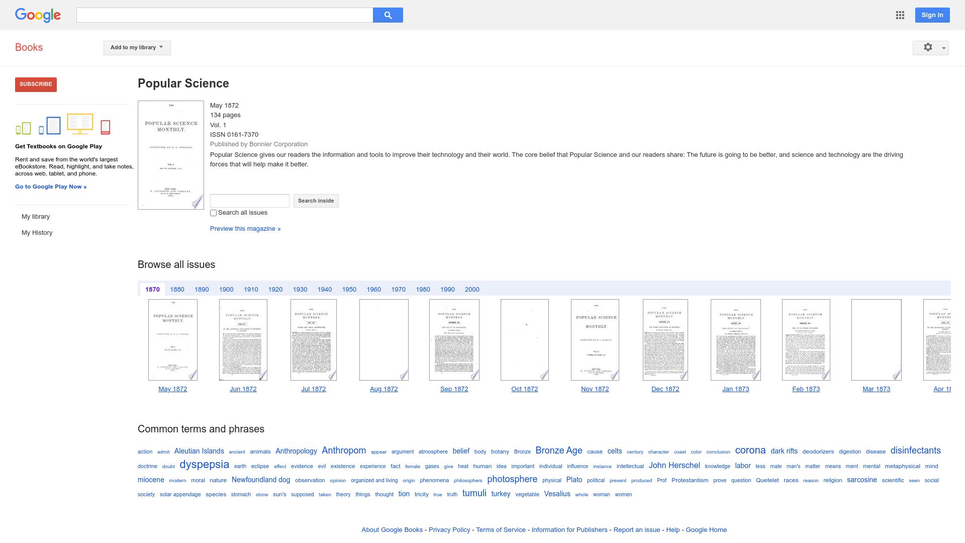The width and height of the screenshot is (965, 543).
Task: Click the Aug 1872 issue link
Action: point(384,389)
